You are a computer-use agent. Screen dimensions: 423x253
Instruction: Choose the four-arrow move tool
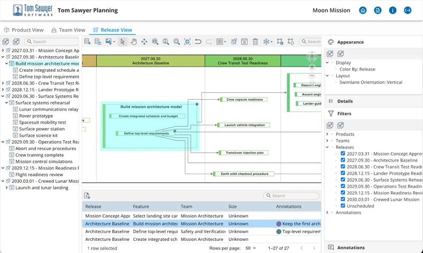click(144, 42)
